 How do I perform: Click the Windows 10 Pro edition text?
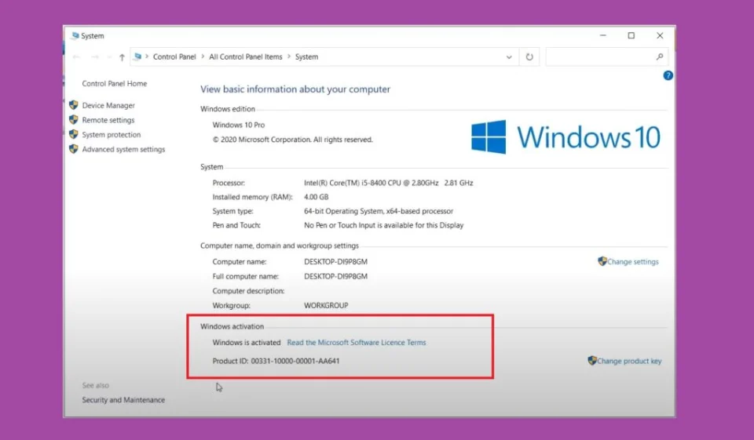(239, 125)
